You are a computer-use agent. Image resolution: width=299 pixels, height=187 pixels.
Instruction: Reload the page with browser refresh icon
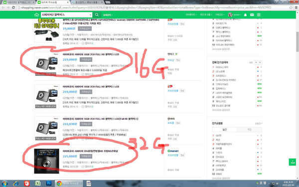[13, 7]
